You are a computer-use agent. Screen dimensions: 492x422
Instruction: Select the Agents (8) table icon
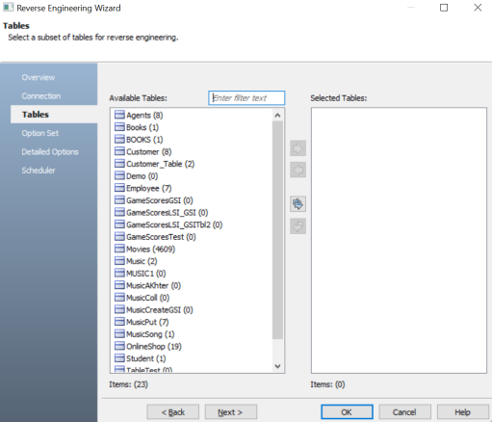point(119,115)
